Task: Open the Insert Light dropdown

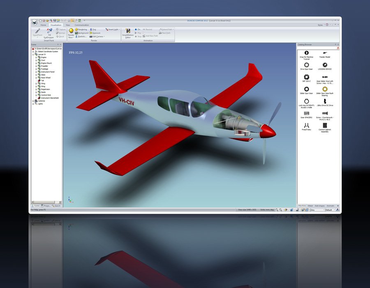Action: pos(113,30)
